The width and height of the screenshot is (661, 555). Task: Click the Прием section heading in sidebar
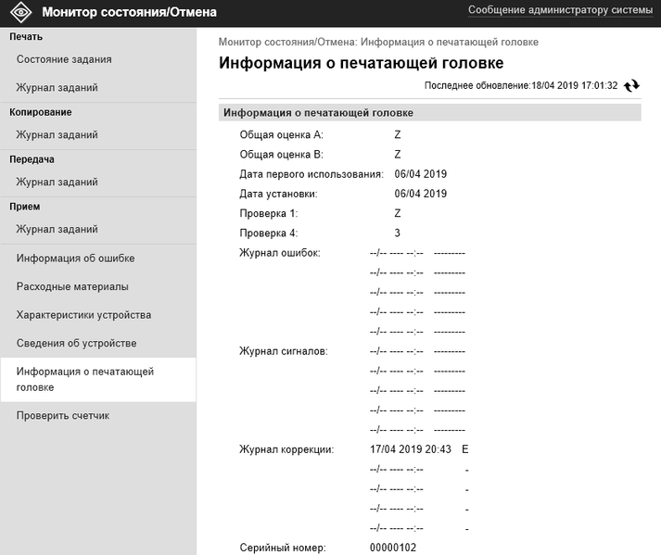(24, 207)
